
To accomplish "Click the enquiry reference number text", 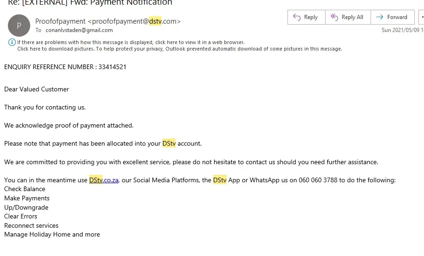I will (65, 67).
